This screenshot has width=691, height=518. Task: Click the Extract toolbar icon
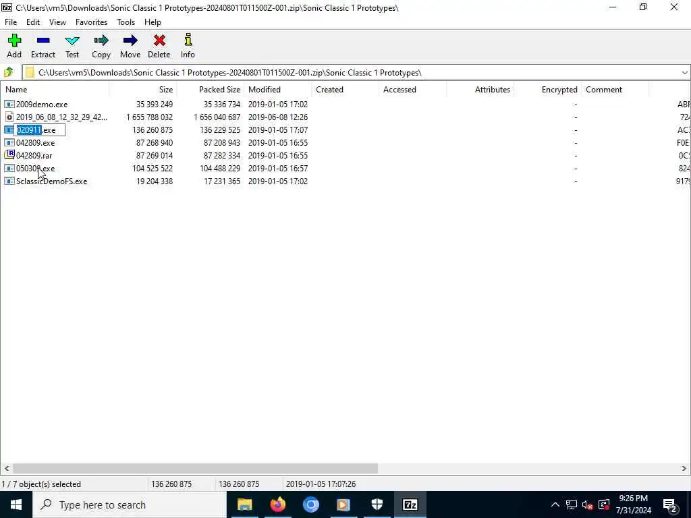point(43,41)
